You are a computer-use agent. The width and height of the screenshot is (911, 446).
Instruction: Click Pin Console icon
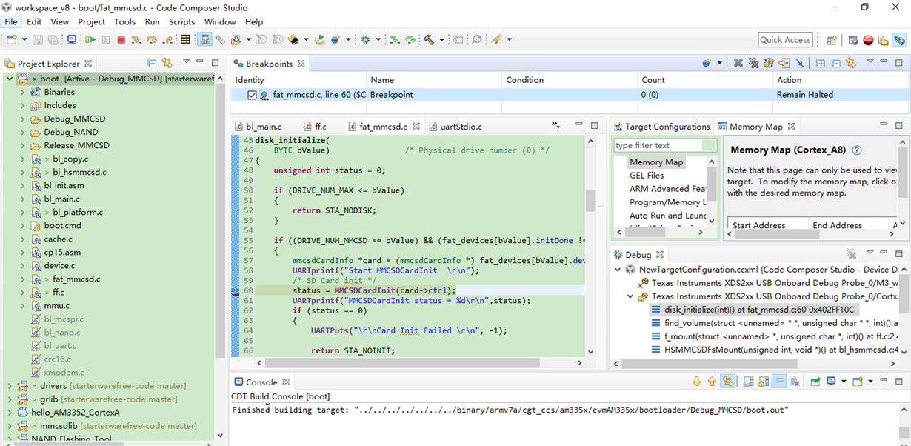point(815,382)
